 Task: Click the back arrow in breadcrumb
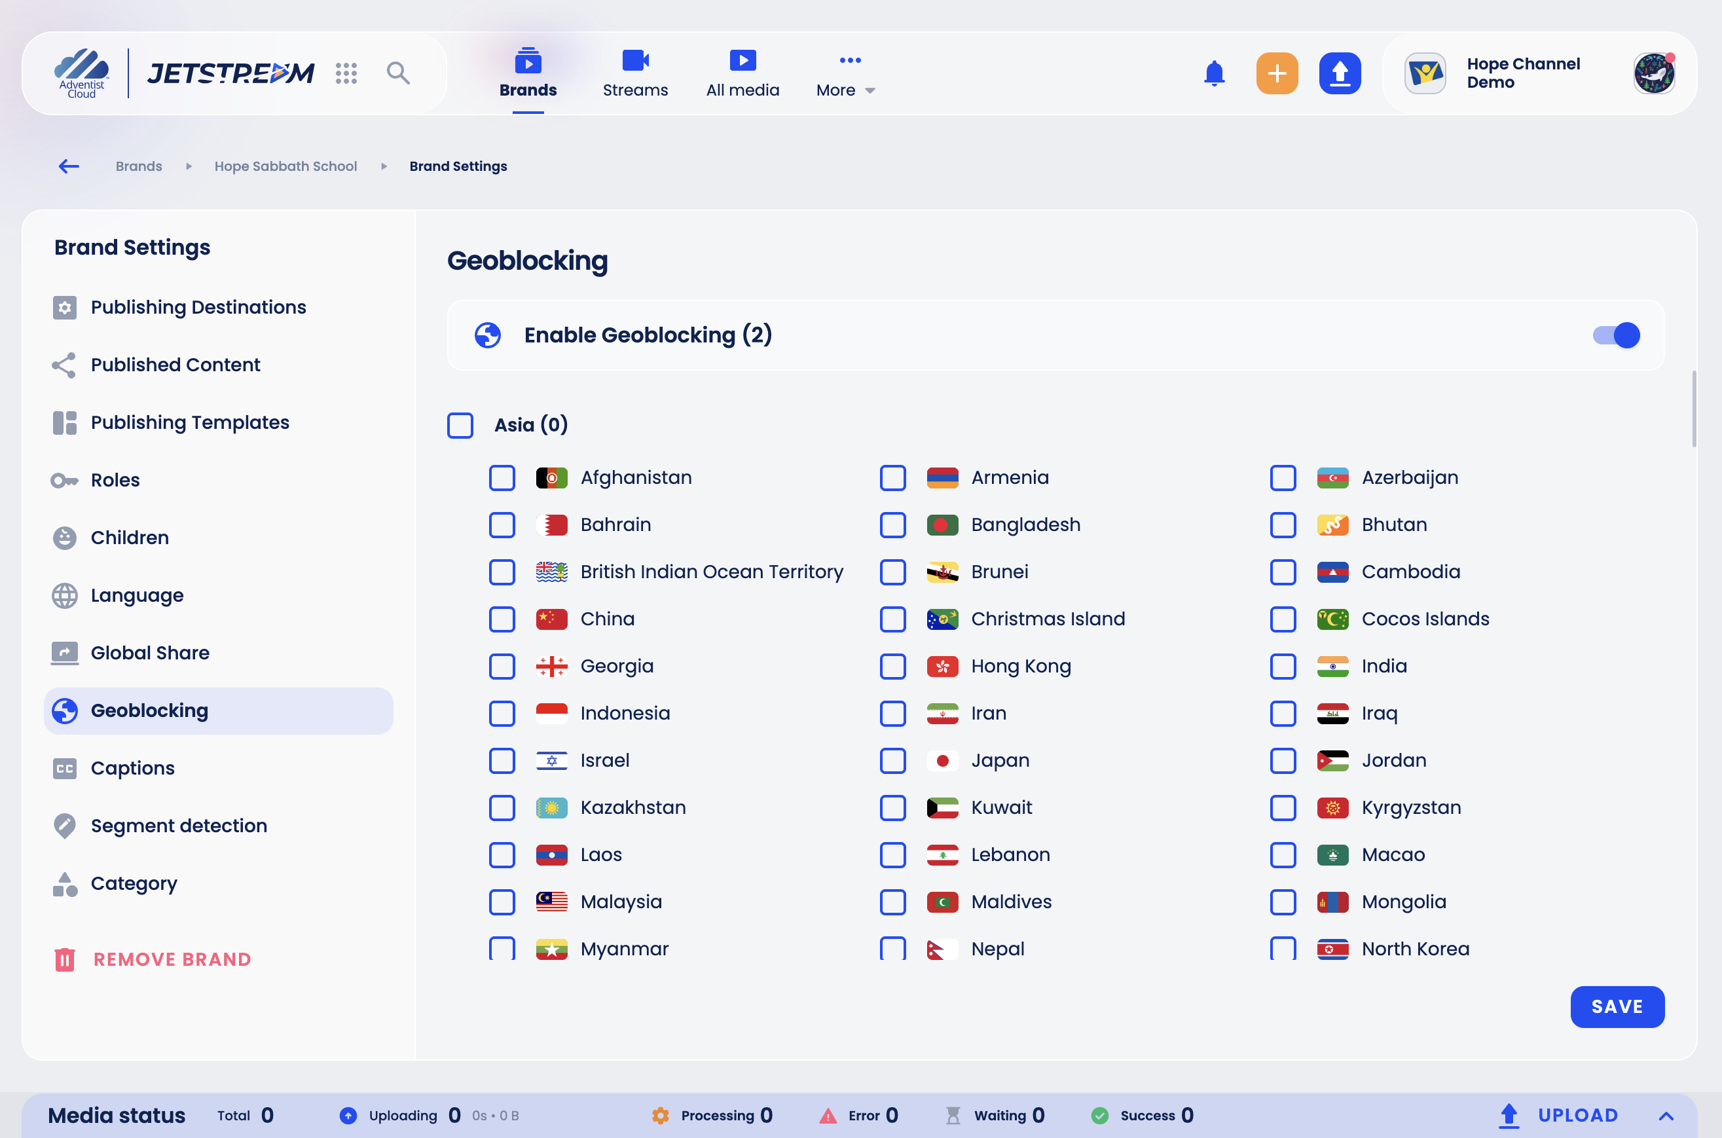69,166
